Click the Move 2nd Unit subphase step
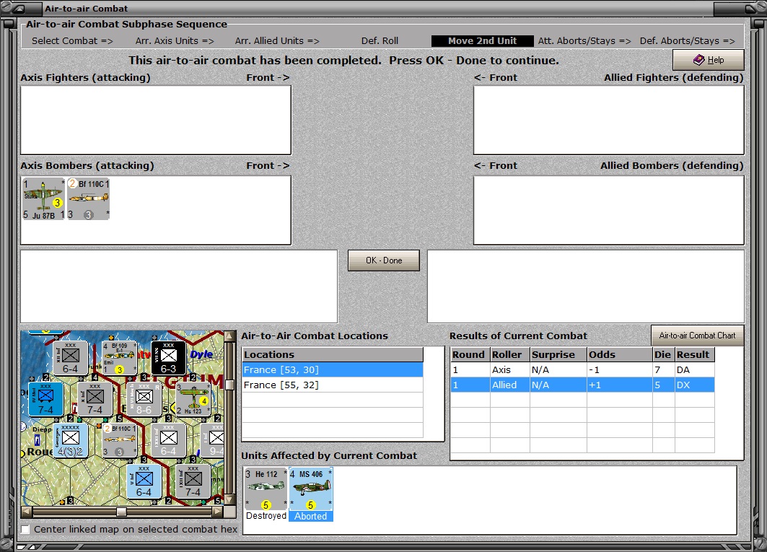The image size is (767, 552). click(482, 41)
